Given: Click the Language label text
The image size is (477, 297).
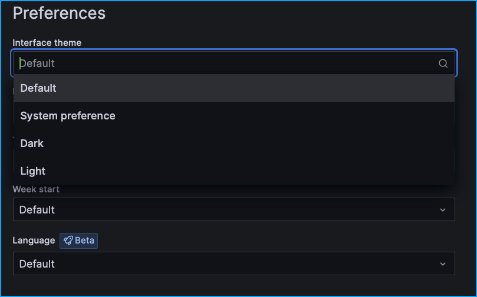Looking at the screenshot, I should coord(34,241).
